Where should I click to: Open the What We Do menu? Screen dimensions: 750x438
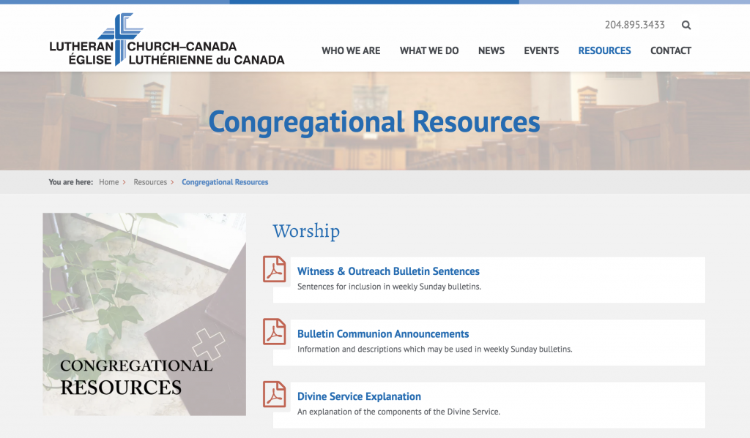pos(429,50)
